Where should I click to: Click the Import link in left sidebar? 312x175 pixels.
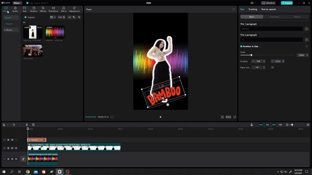(x=9, y=24)
